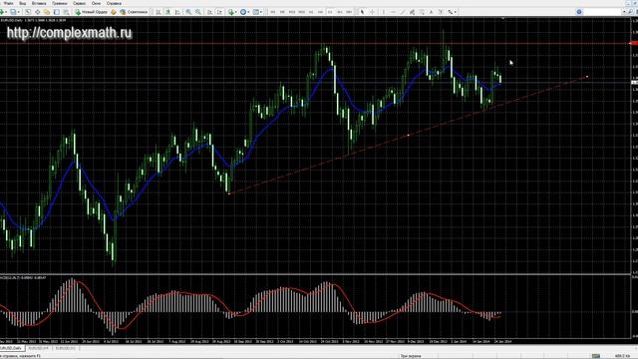Select the Text tool
The width and height of the screenshot is (638, 359).
(432, 12)
